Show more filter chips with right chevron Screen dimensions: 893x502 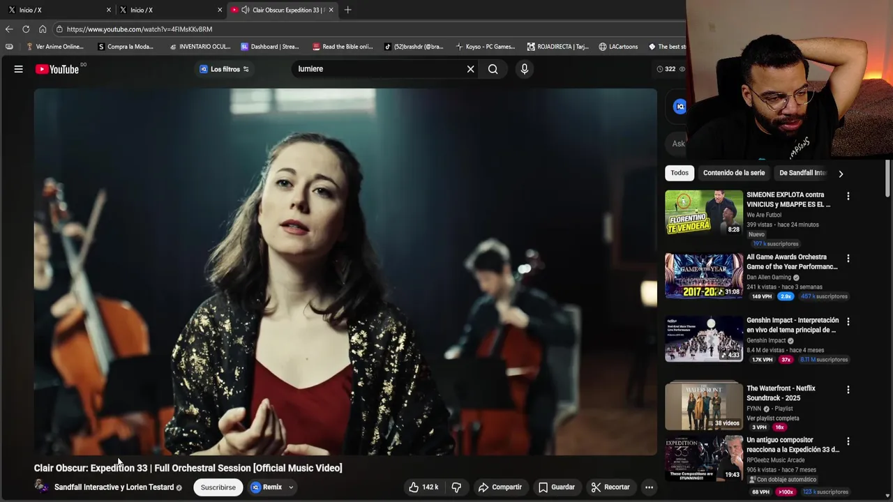point(841,174)
